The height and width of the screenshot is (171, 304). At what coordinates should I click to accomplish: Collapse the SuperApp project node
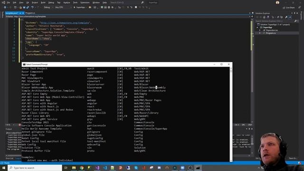[257, 28]
